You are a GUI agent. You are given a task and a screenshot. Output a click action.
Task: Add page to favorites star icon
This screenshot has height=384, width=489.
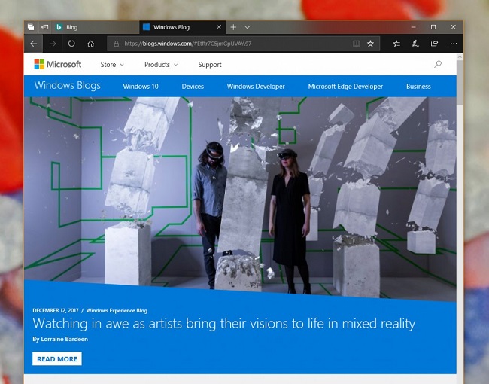(370, 44)
